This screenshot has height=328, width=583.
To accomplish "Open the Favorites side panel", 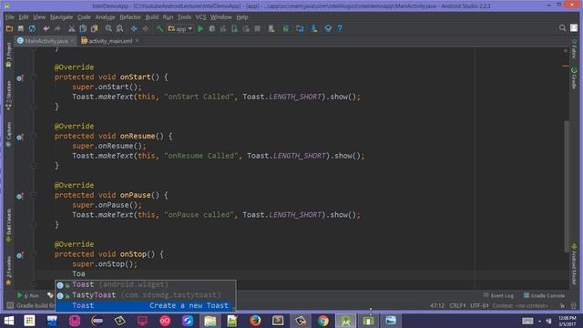I will (x=9, y=270).
